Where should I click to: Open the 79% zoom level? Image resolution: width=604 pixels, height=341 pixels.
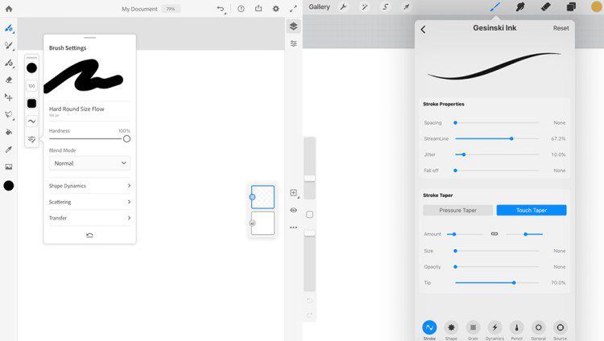tap(171, 9)
